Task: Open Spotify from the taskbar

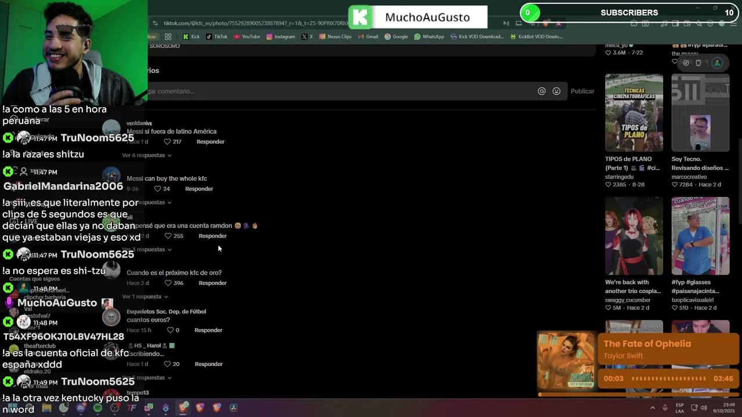Action: pyautogui.click(x=97, y=408)
